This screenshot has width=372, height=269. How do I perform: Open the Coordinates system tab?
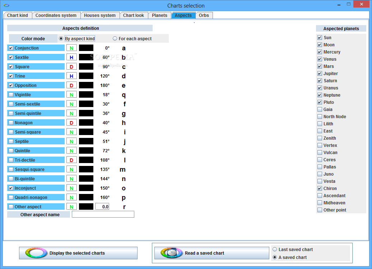(56, 15)
